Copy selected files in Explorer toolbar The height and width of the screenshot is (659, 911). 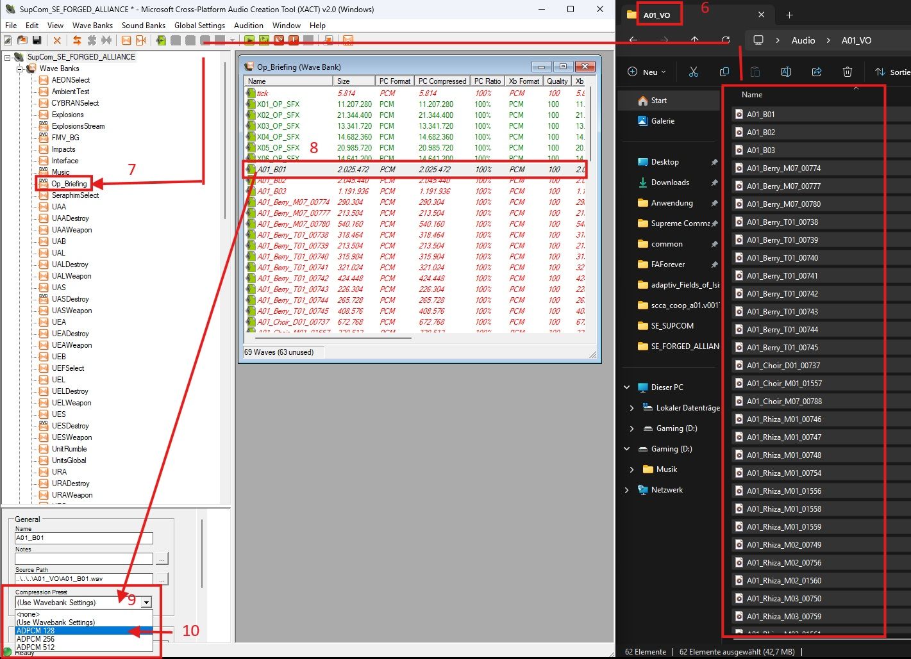724,72
